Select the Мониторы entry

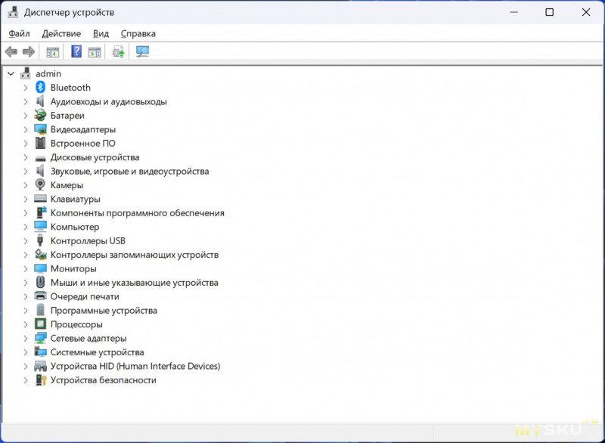pyautogui.click(x=73, y=268)
